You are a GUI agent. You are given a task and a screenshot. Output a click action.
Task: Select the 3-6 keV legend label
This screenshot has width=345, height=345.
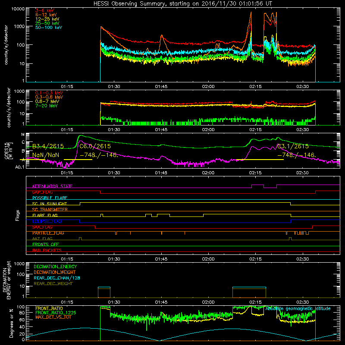45,10
